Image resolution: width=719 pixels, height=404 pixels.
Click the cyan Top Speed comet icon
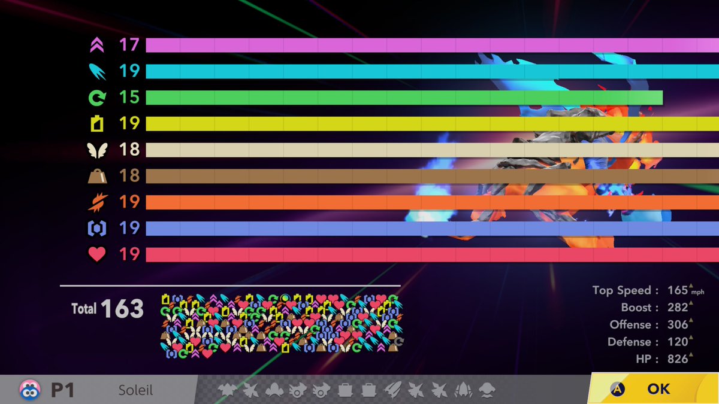(96, 71)
